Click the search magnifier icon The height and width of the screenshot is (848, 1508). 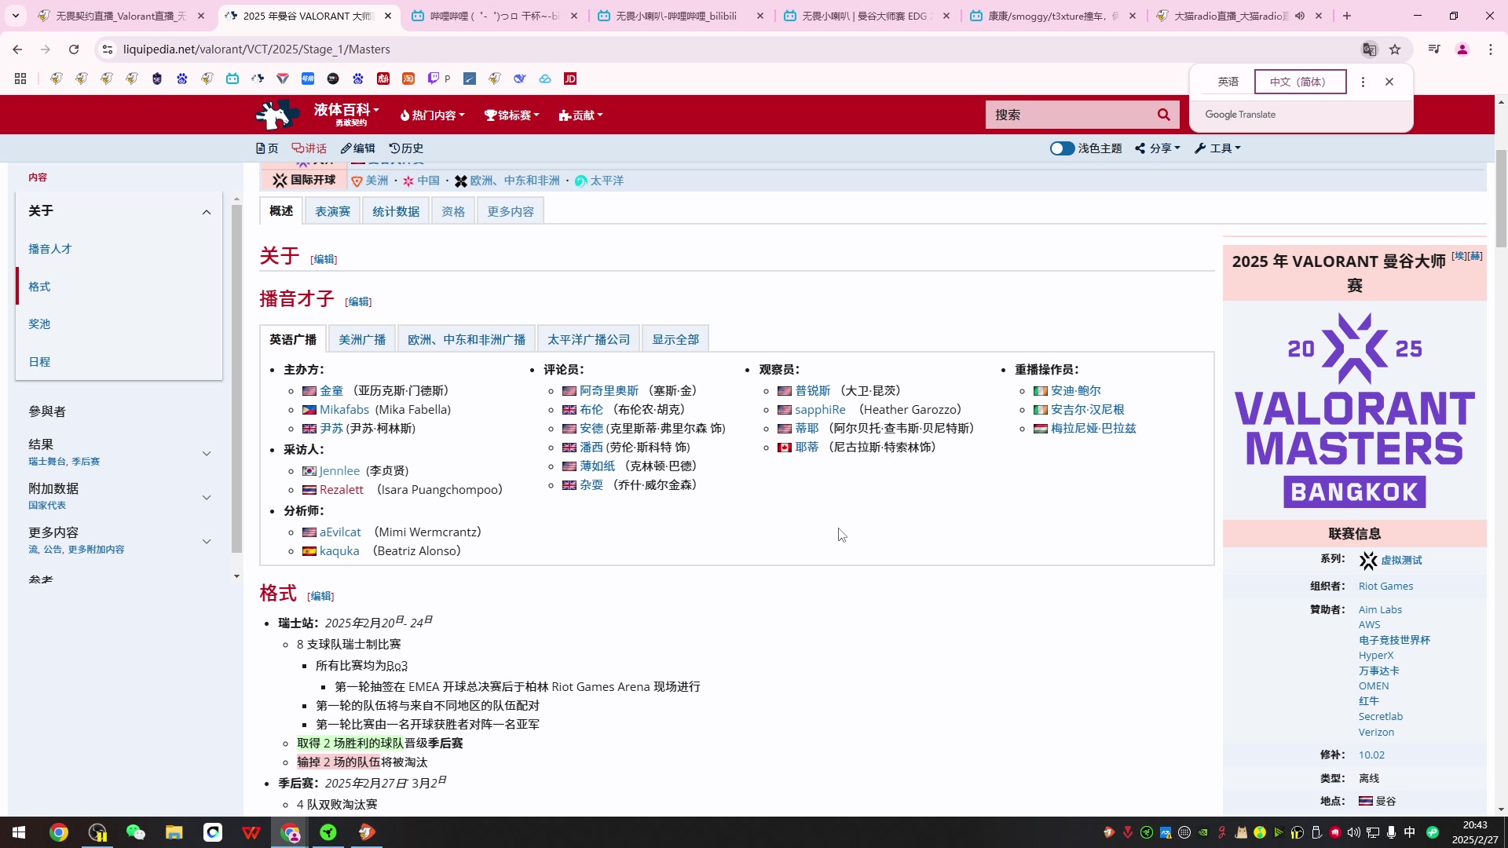pyautogui.click(x=1163, y=115)
